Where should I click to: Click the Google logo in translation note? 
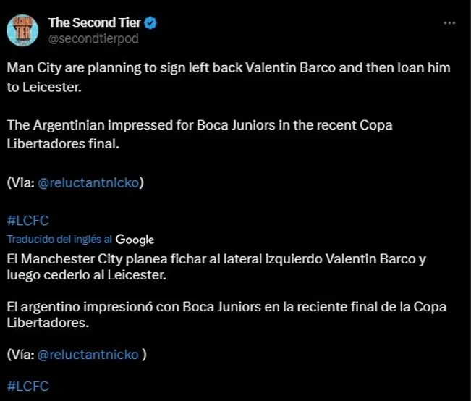coord(135,240)
